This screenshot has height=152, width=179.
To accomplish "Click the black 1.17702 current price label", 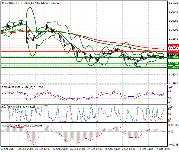I will (173, 55).
